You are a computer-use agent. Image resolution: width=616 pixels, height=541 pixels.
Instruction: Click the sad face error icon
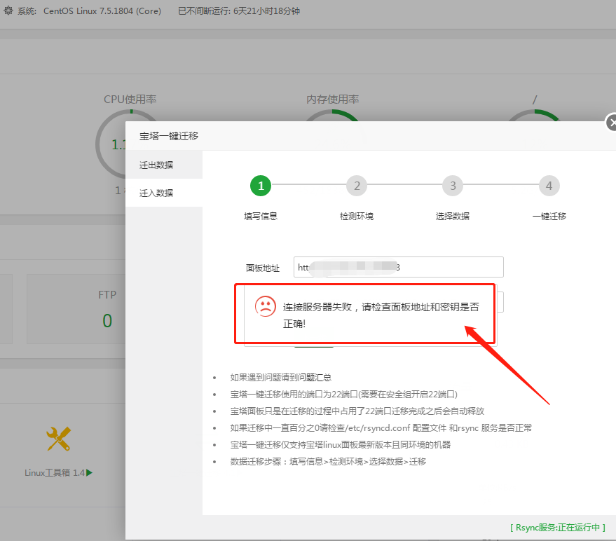[266, 306]
